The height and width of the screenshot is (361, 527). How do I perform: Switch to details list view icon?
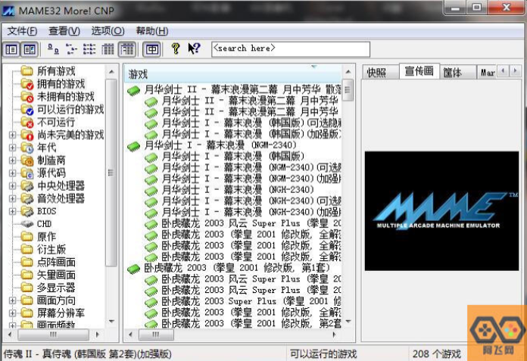(108, 49)
